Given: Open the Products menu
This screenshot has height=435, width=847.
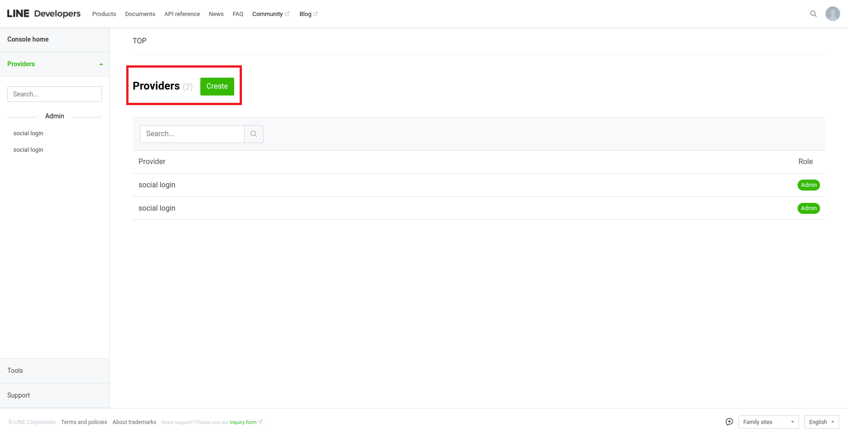Looking at the screenshot, I should pyautogui.click(x=104, y=14).
